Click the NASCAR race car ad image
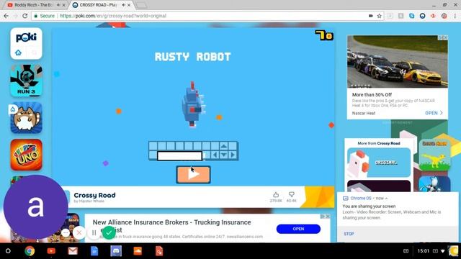The image size is (461, 259). (x=397, y=62)
